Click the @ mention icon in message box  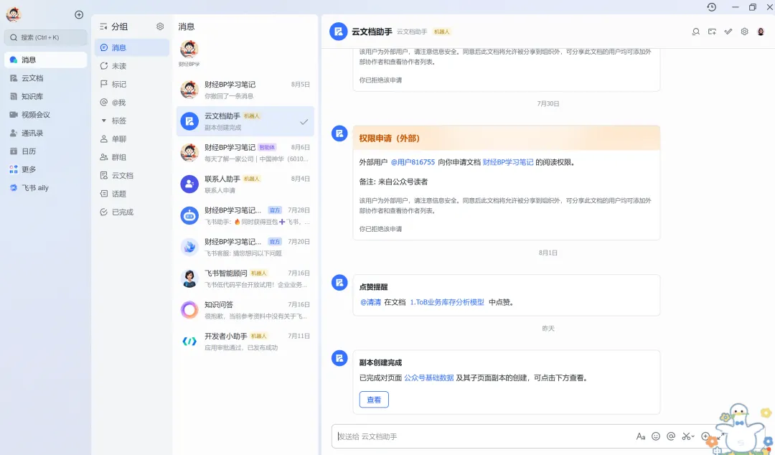[x=671, y=436]
